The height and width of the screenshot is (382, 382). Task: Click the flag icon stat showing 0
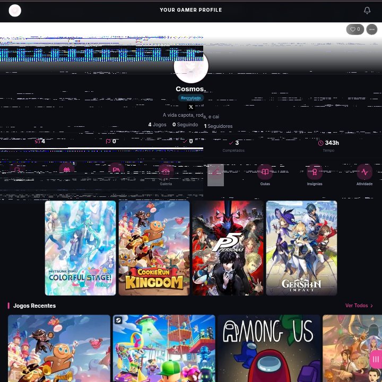pyautogui.click(x=111, y=141)
